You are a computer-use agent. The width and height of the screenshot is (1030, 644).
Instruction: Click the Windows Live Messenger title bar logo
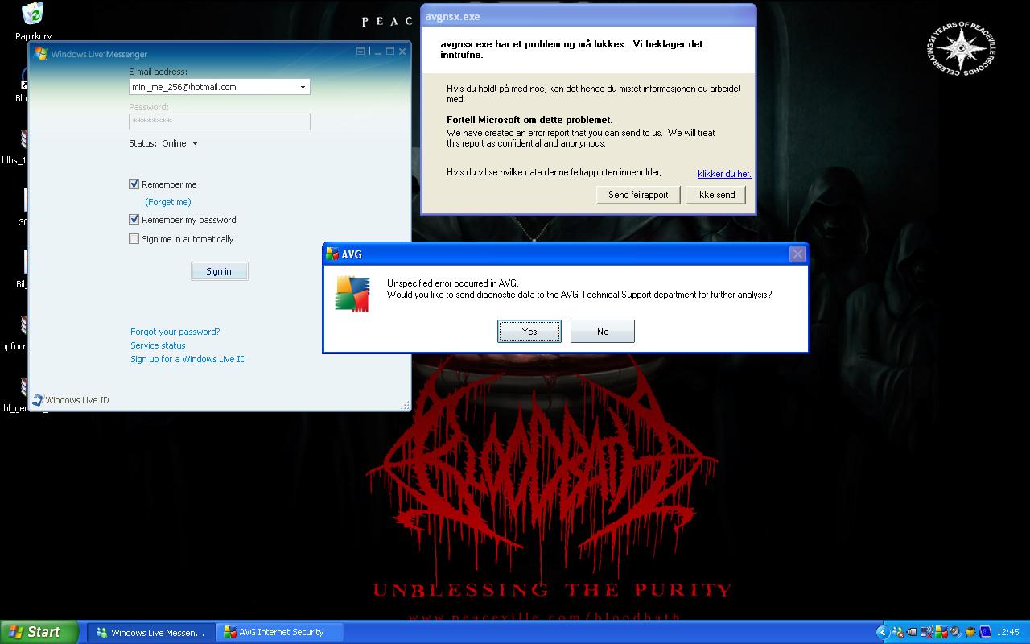[x=42, y=54]
